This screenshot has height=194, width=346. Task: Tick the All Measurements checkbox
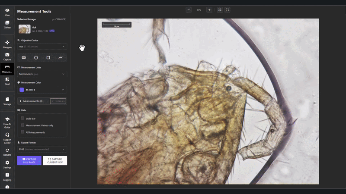tap(22, 132)
